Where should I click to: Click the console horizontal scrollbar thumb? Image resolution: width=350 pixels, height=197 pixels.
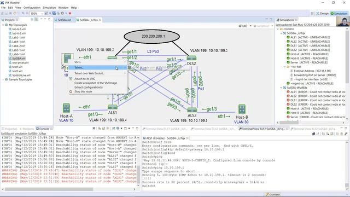(49, 189)
